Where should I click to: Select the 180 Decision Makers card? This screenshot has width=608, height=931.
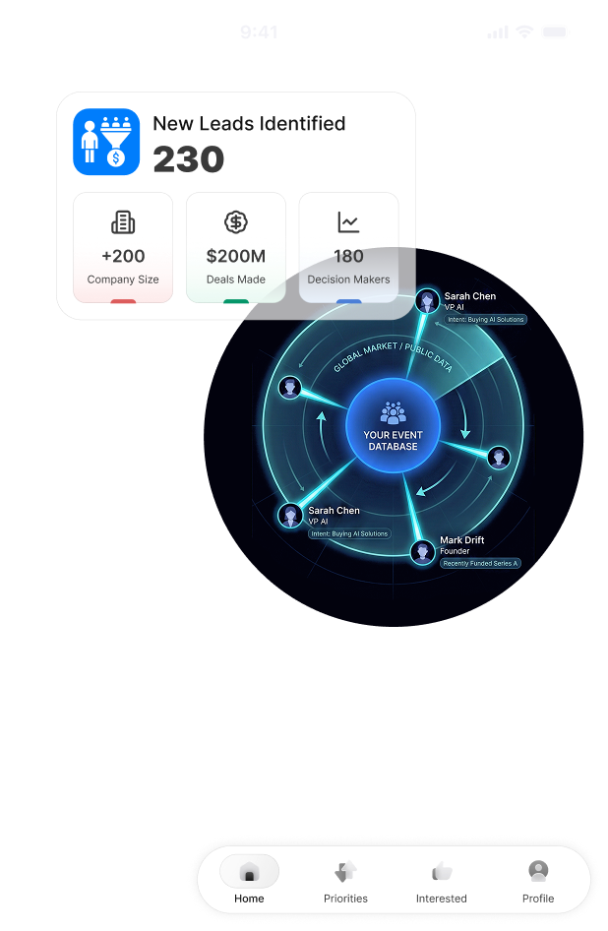pyautogui.click(x=348, y=248)
